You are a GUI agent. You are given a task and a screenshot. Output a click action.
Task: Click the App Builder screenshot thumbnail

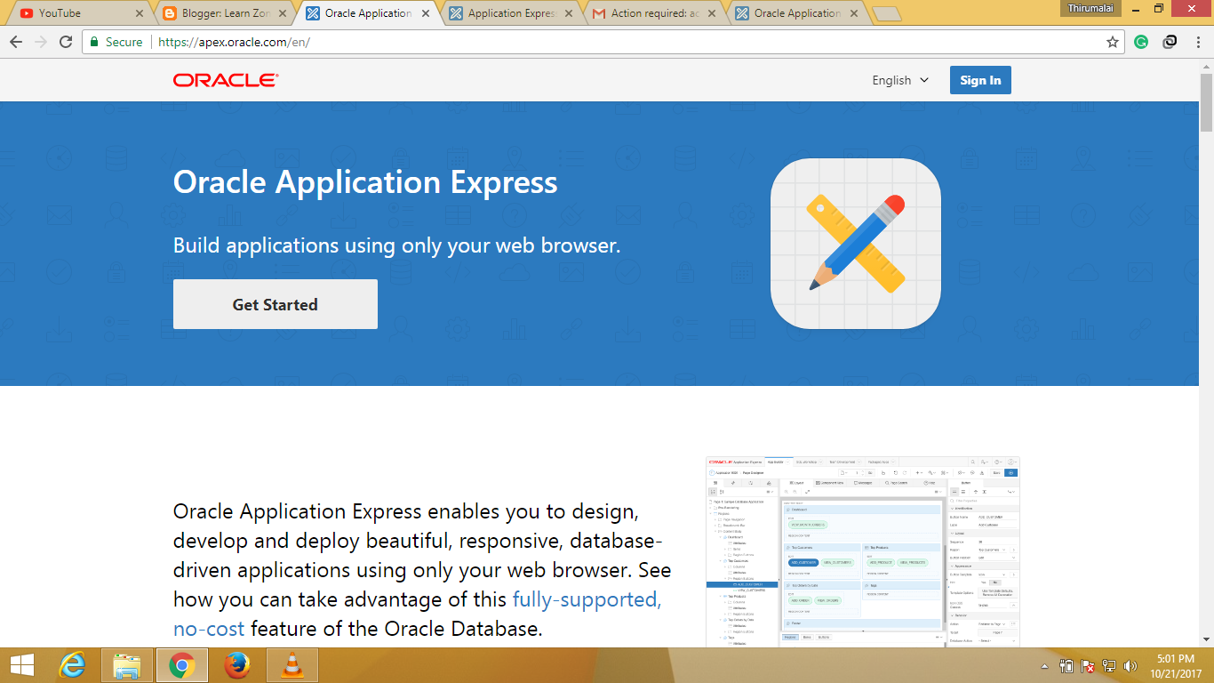[863, 551]
